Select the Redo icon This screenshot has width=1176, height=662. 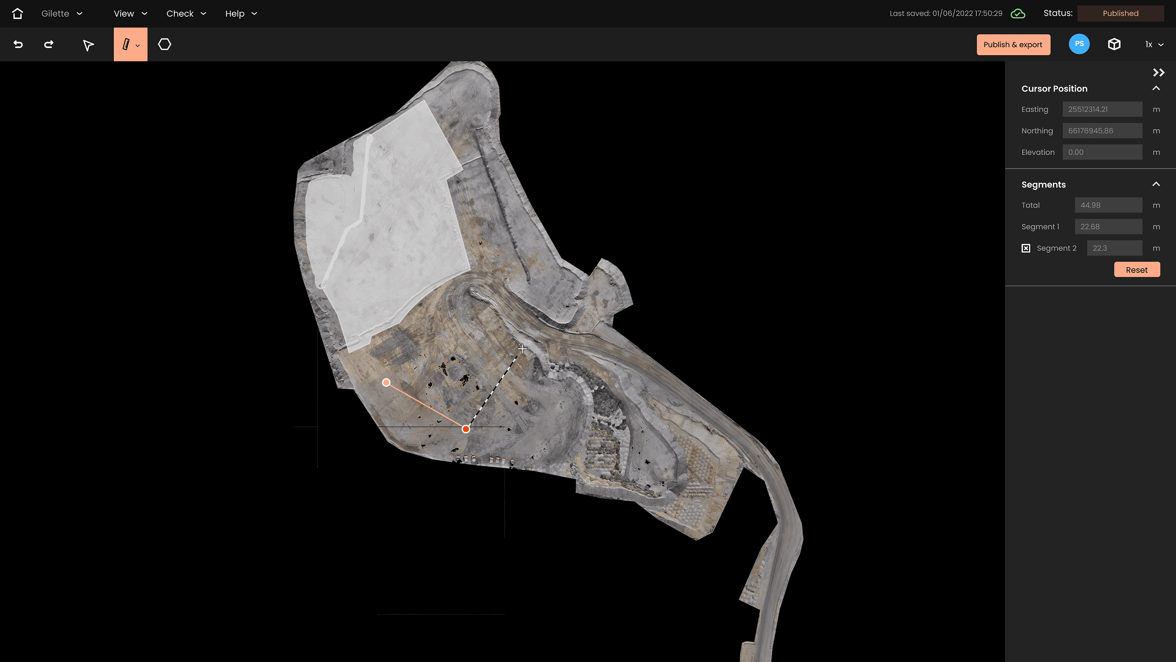[x=49, y=44]
